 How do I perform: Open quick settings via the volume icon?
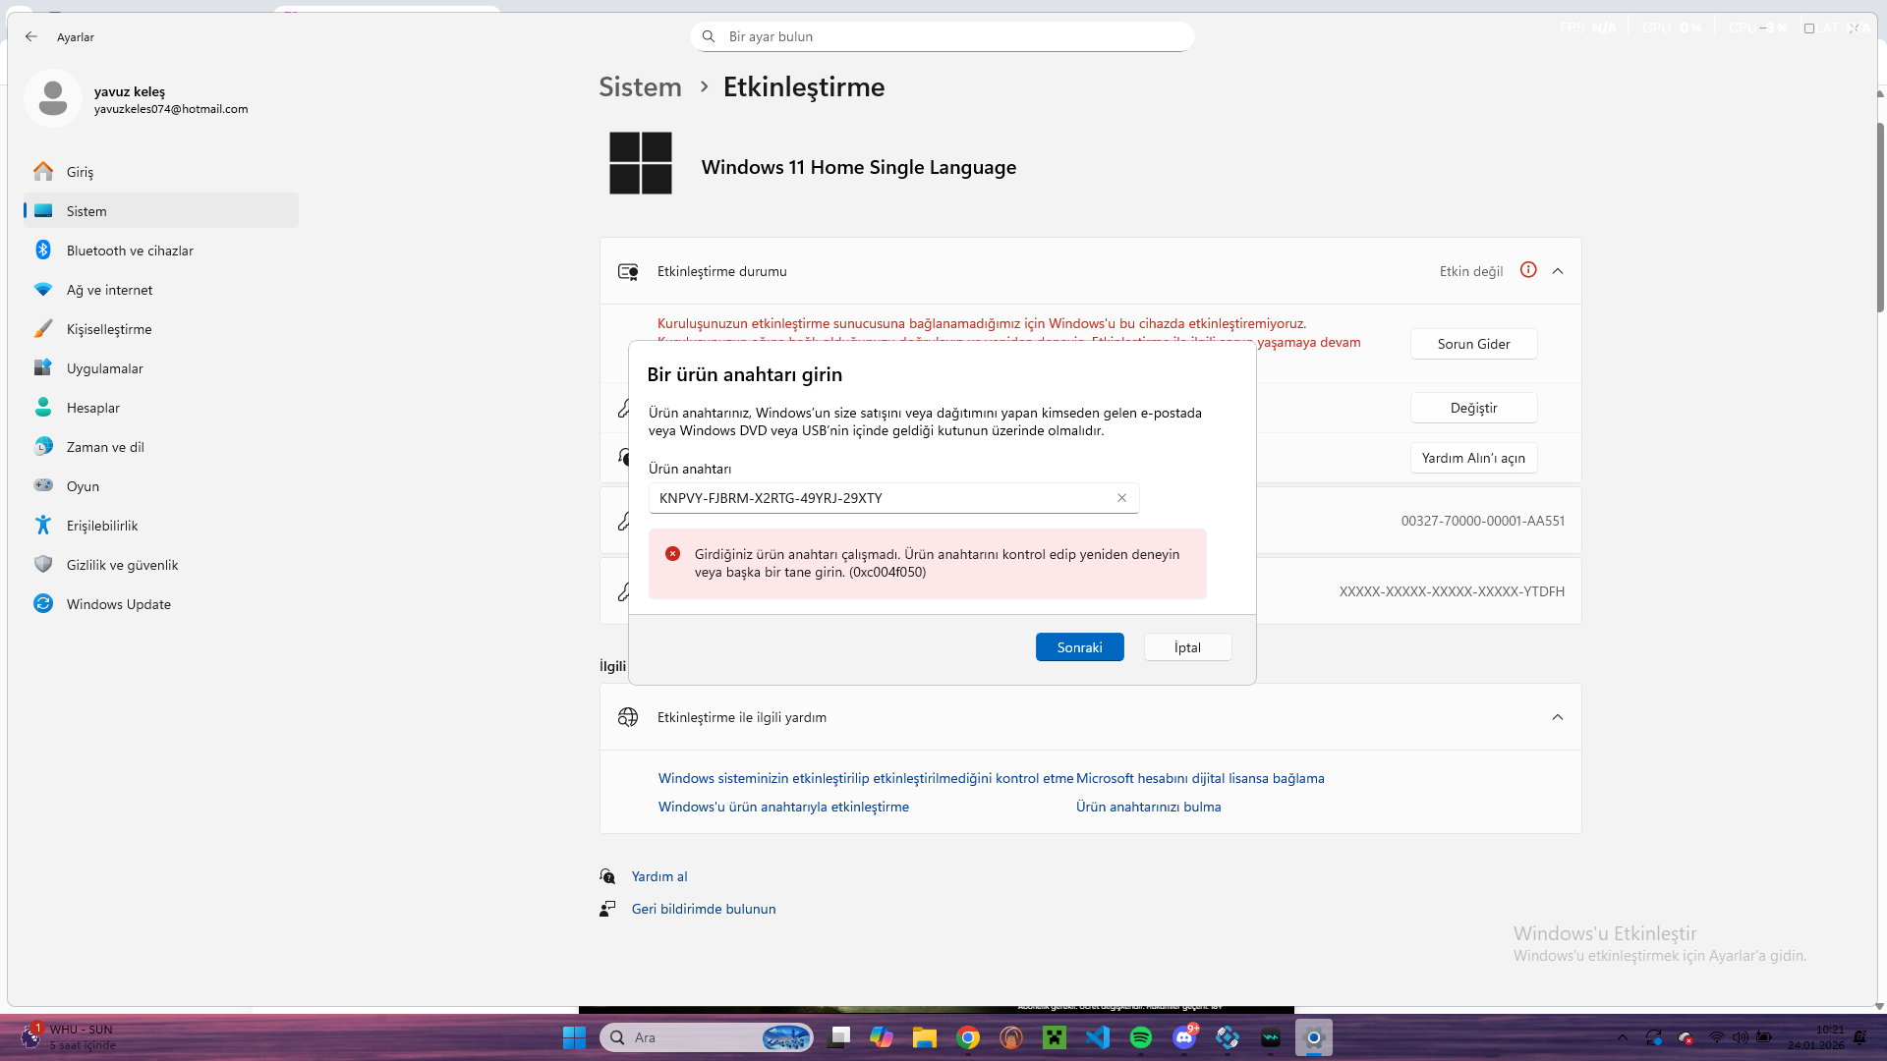pos(1741,1037)
